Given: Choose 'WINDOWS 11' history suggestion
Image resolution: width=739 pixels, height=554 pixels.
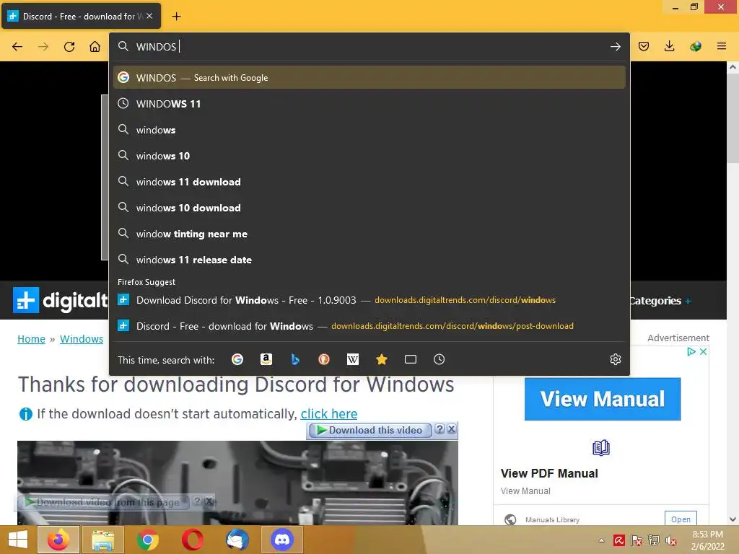Looking at the screenshot, I should click(x=369, y=104).
